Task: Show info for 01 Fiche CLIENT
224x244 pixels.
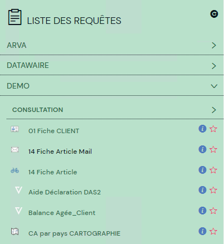Action: 202,129
